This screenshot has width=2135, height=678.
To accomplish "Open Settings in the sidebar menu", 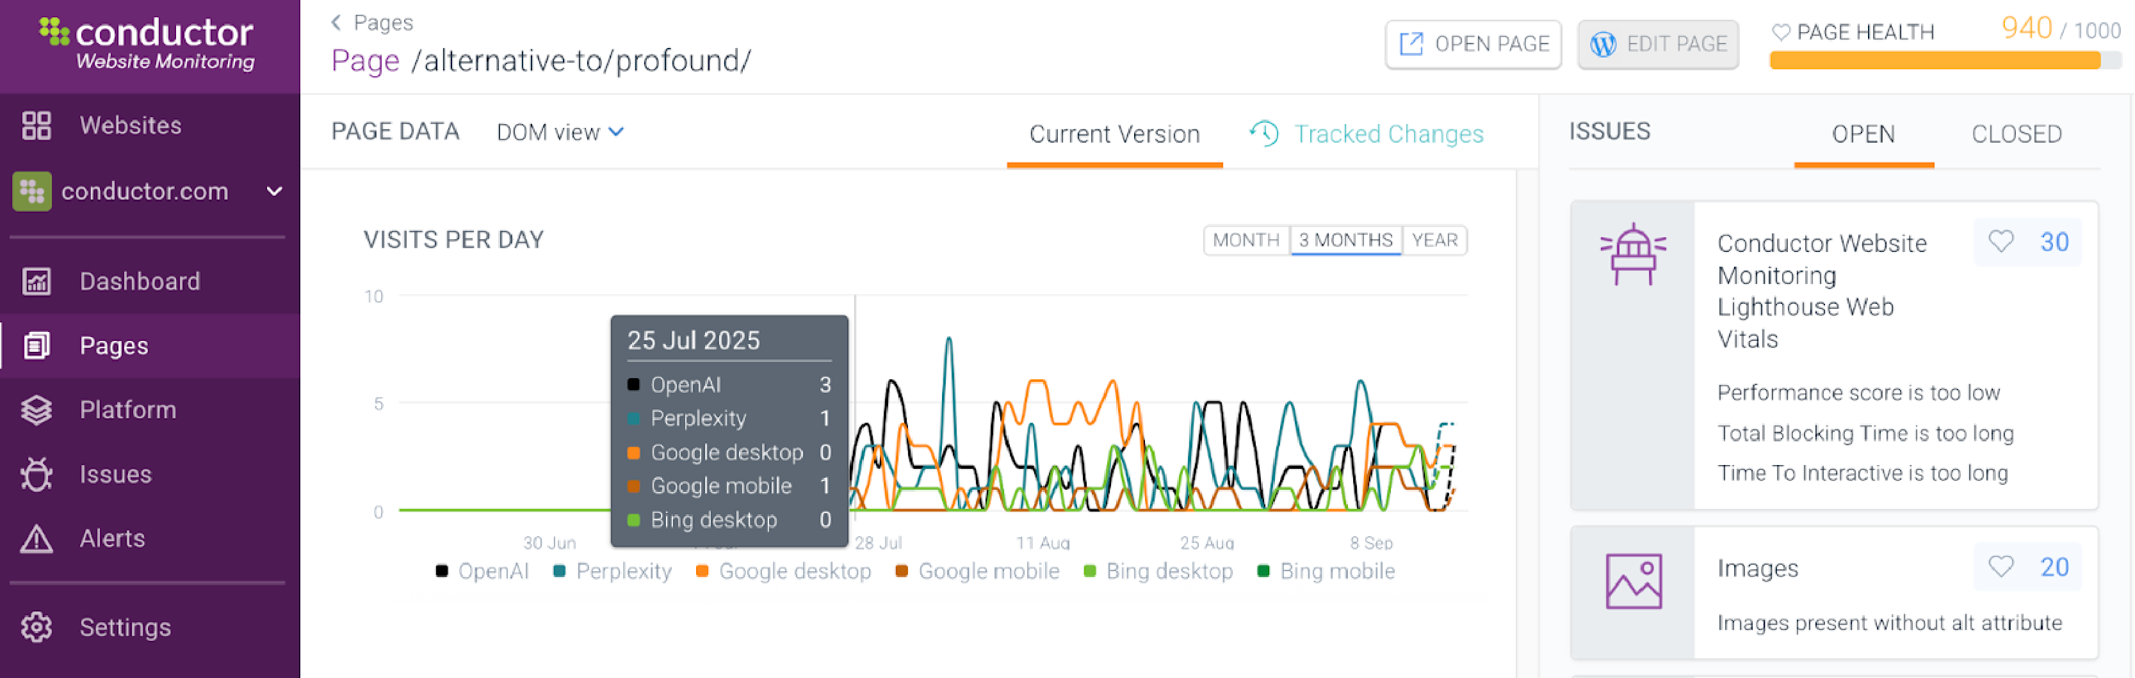I will pyautogui.click(x=150, y=627).
